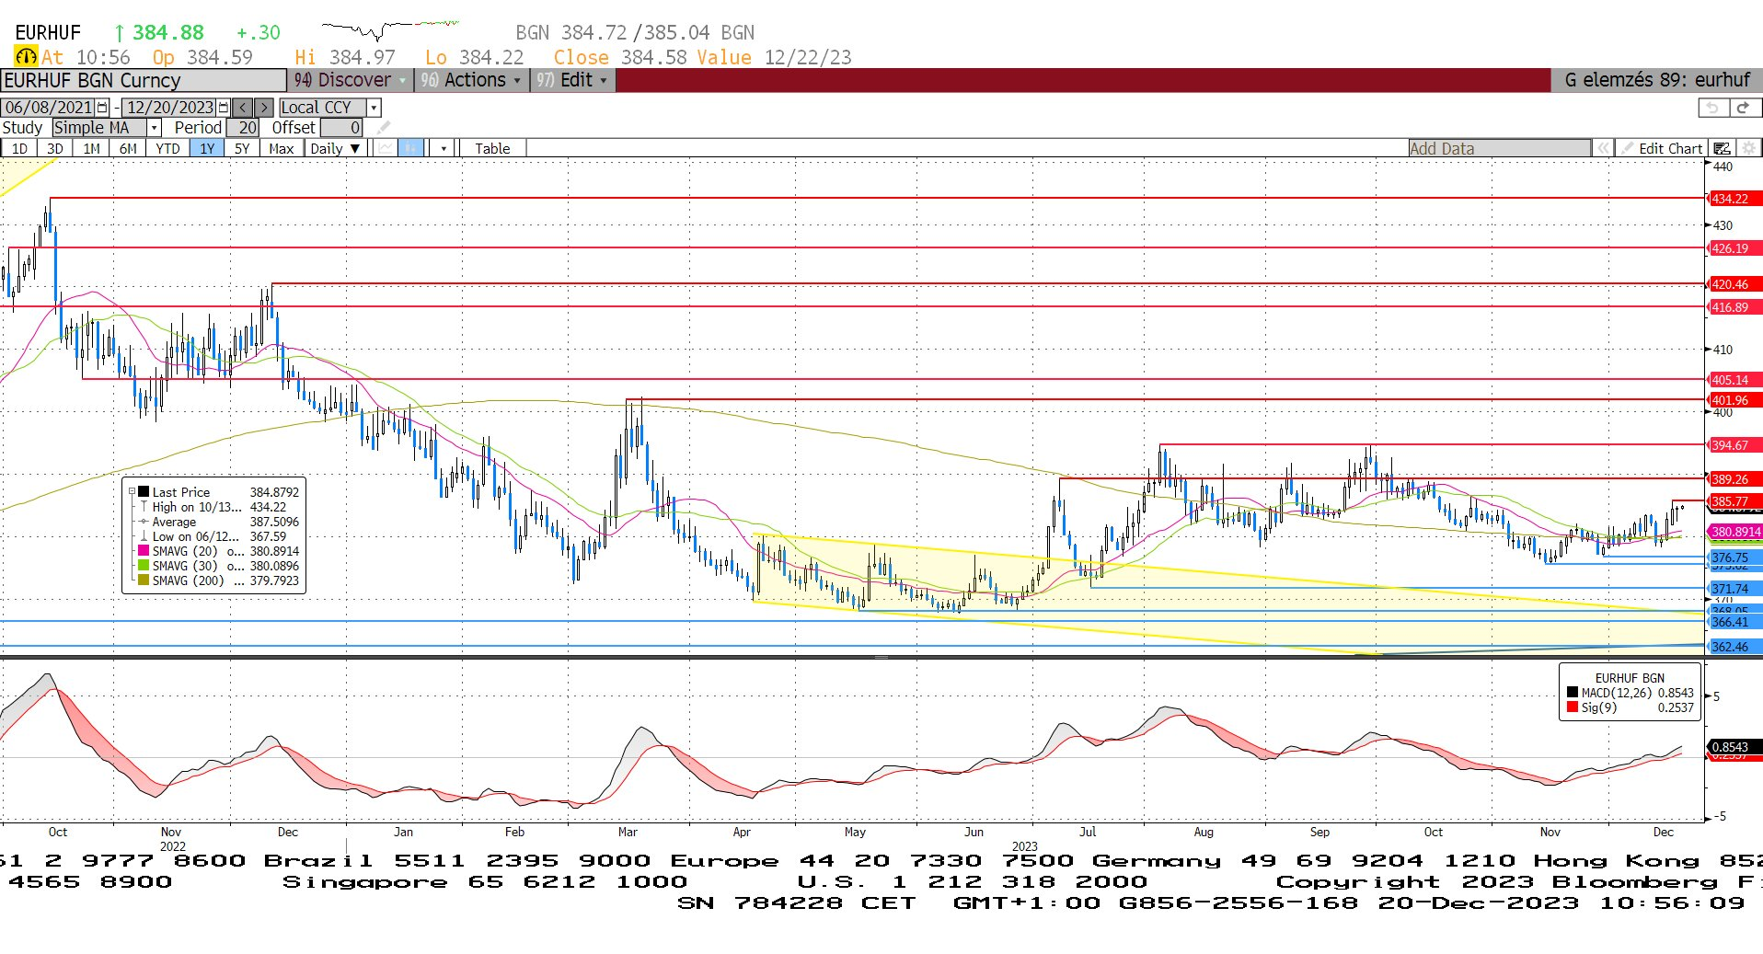The height and width of the screenshot is (954, 1763).
Task: Step date range backward with left arrow
Action: [242, 108]
